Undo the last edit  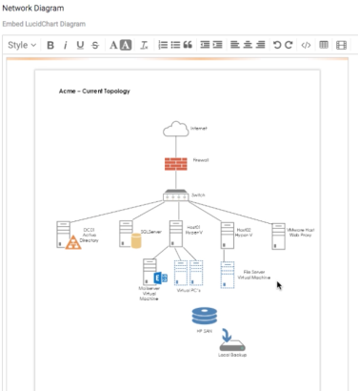pos(277,45)
